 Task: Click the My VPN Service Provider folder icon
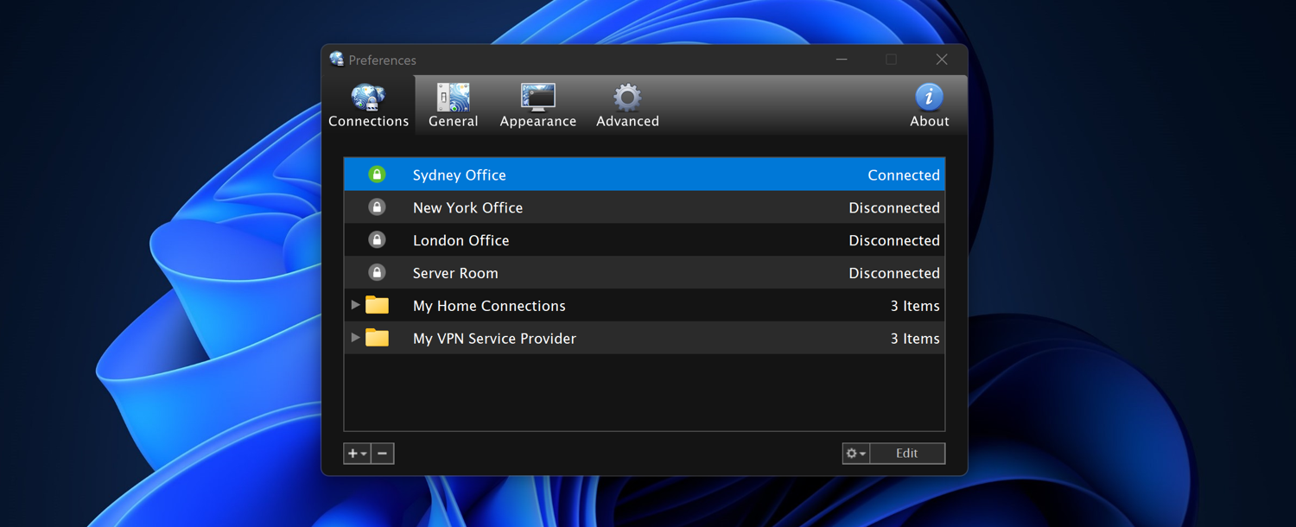pos(377,338)
